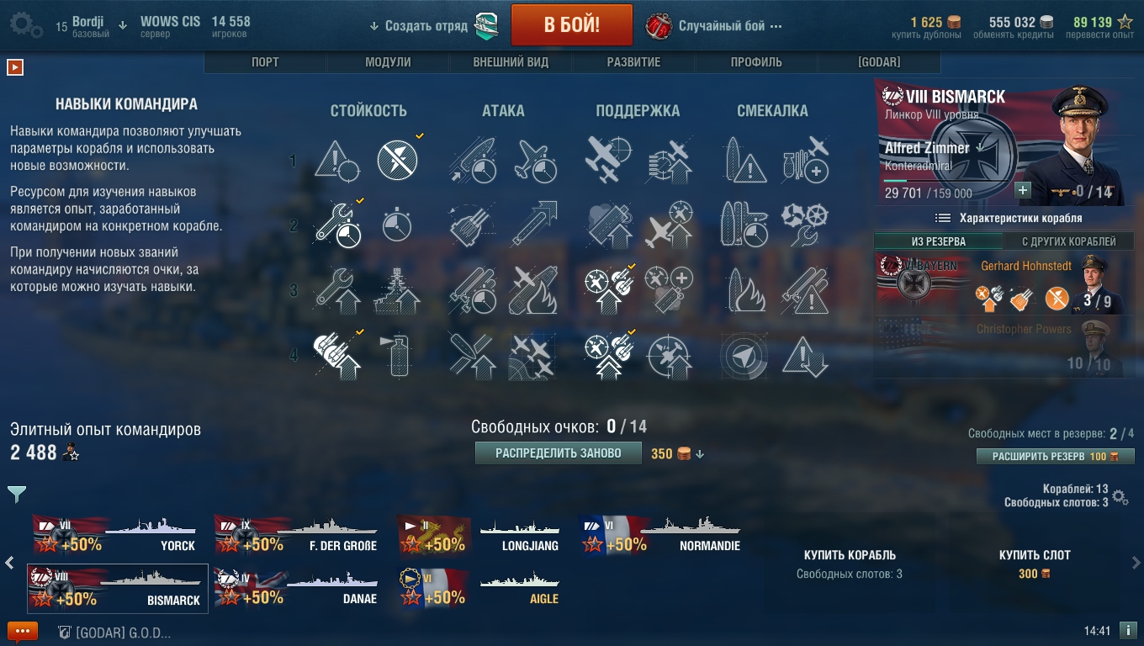Toggle the learned row 1 СТОЙКОСТЬ skill with checkmark
Screen dimensions: 1144x646
398,160
